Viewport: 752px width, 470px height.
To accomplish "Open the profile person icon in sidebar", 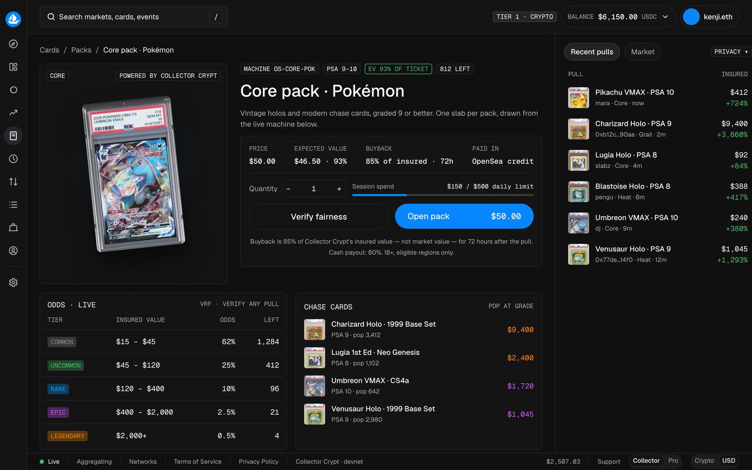I will coord(14,251).
